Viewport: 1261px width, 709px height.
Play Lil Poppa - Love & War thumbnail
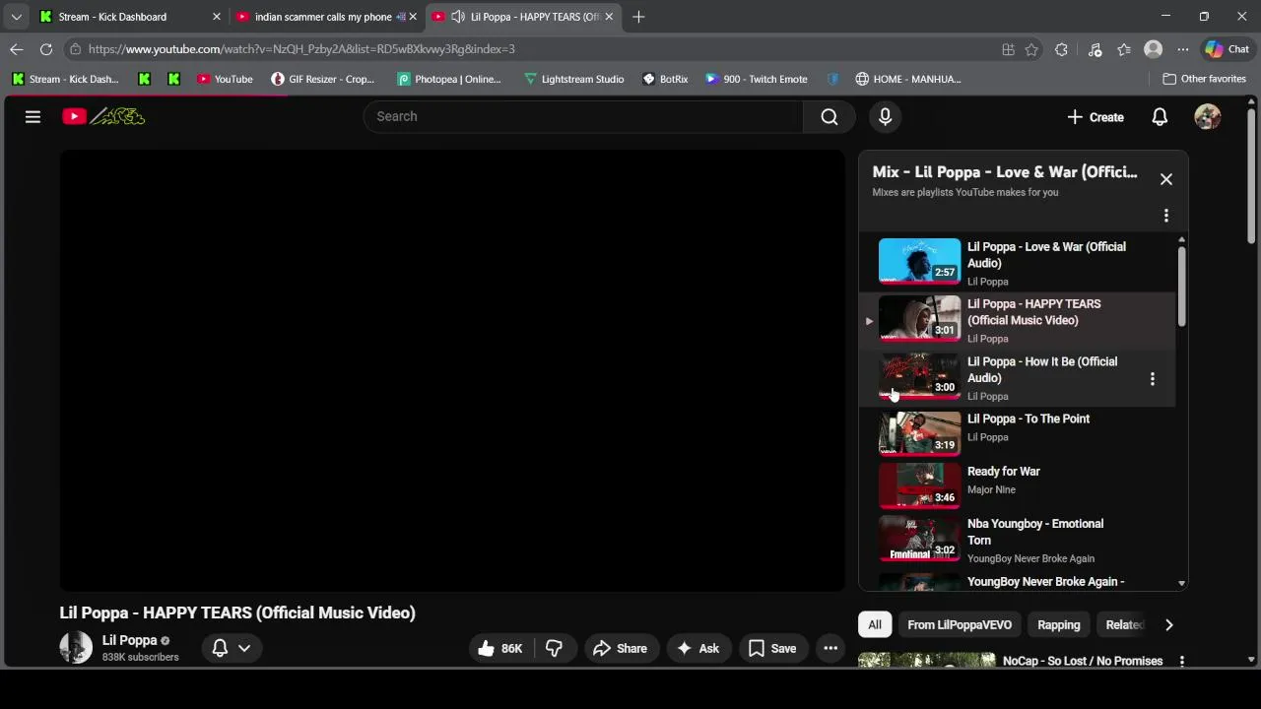pos(919,261)
